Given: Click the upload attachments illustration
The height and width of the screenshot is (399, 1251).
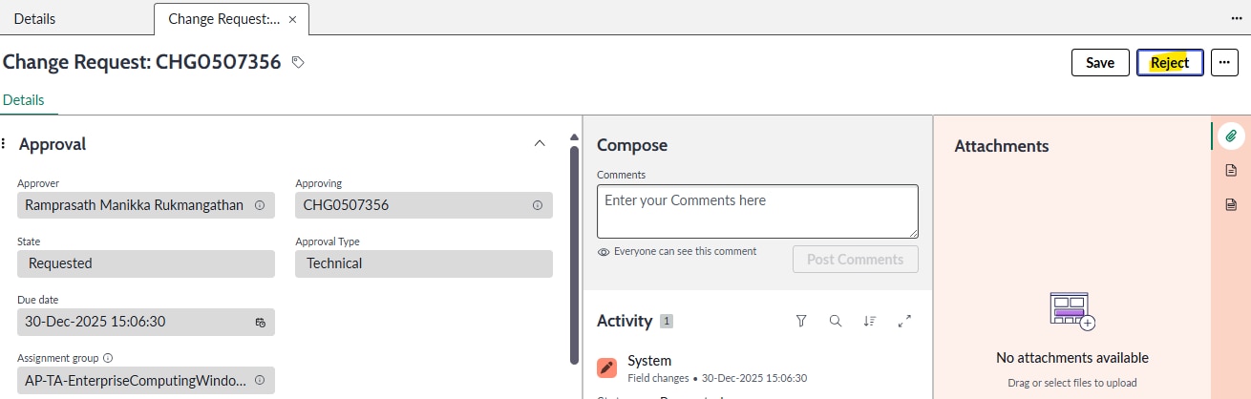Looking at the screenshot, I should 1071,311.
